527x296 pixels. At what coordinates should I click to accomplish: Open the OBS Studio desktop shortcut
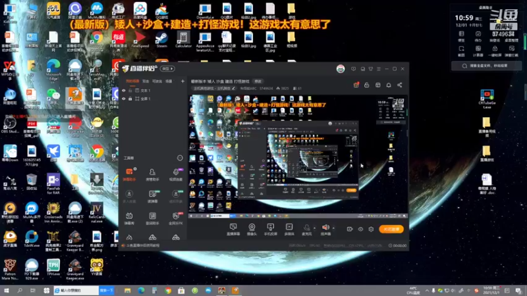click(10, 124)
